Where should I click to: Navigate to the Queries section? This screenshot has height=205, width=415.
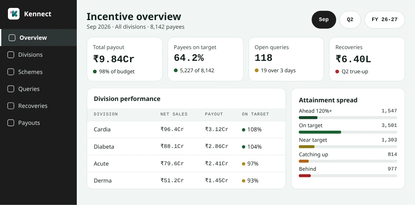click(x=29, y=89)
